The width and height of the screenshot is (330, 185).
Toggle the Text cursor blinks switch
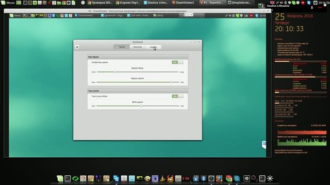coord(177,96)
